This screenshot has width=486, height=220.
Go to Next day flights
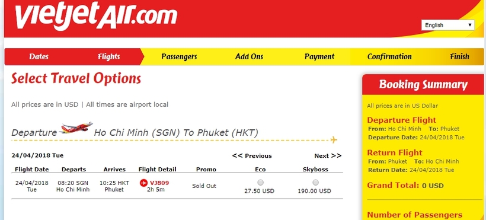click(x=328, y=156)
